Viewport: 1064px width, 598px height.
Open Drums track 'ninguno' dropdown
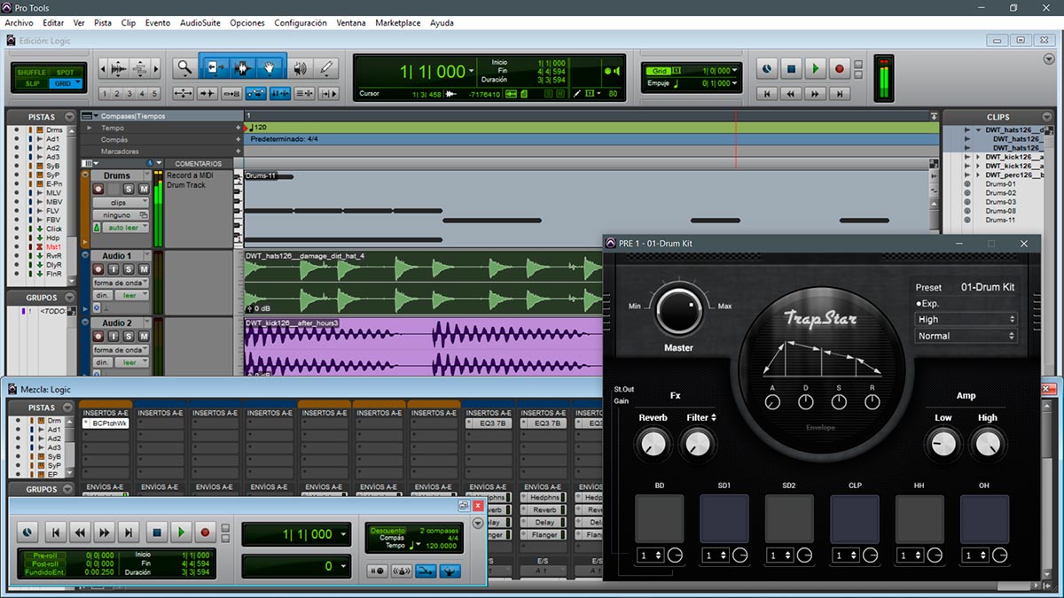(x=121, y=214)
